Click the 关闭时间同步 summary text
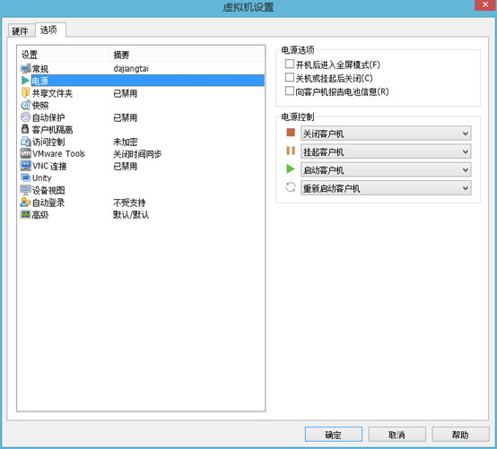The width and height of the screenshot is (497, 449). 137,154
